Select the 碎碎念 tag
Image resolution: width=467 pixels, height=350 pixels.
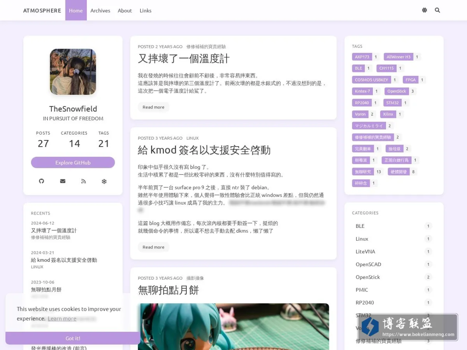(361, 183)
